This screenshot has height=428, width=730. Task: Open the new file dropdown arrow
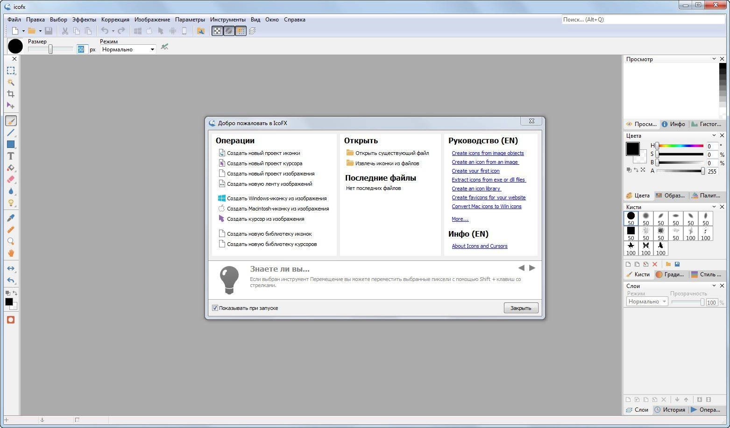pos(23,31)
